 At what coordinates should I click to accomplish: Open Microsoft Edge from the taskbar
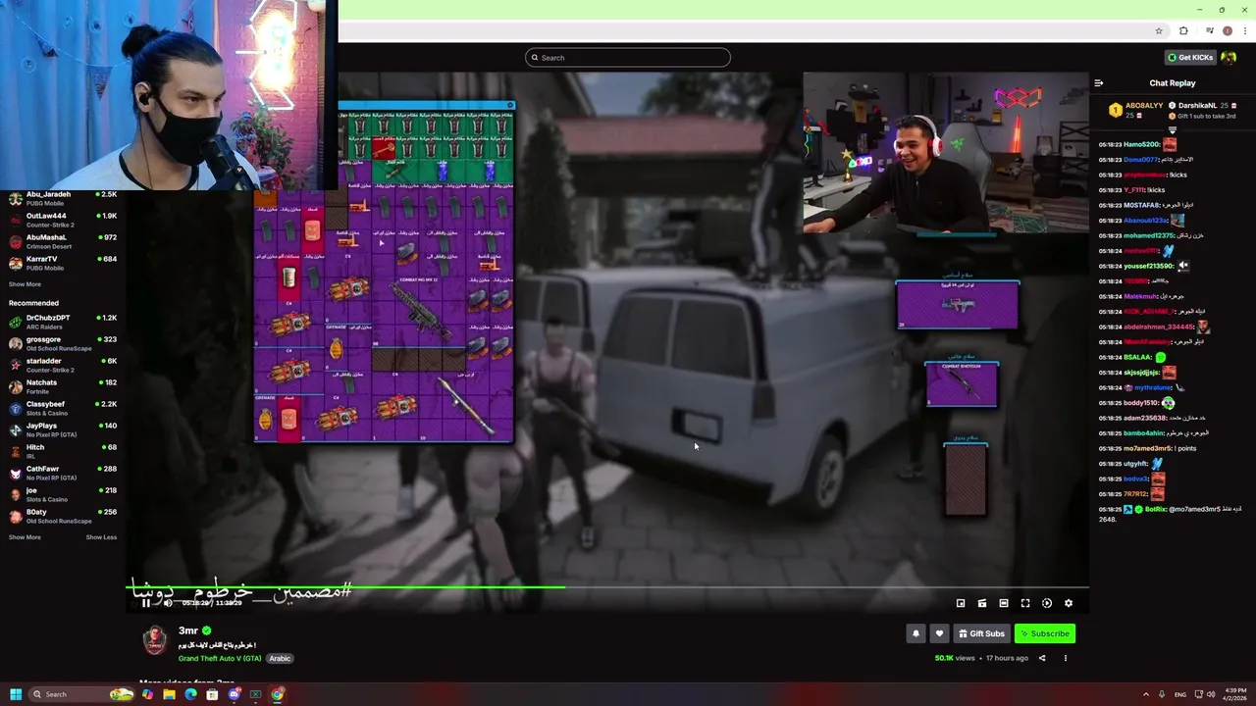[190, 694]
